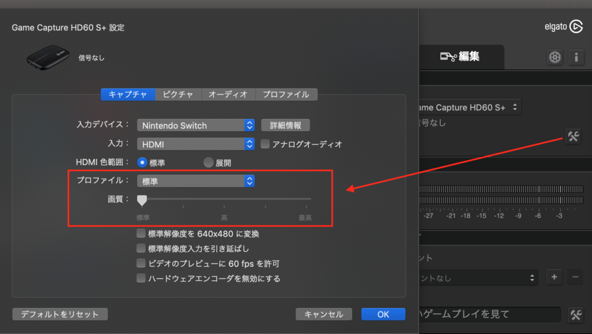This screenshot has width=592, height=334.
Task: Switch to the オーディオ tab
Action: pos(228,94)
